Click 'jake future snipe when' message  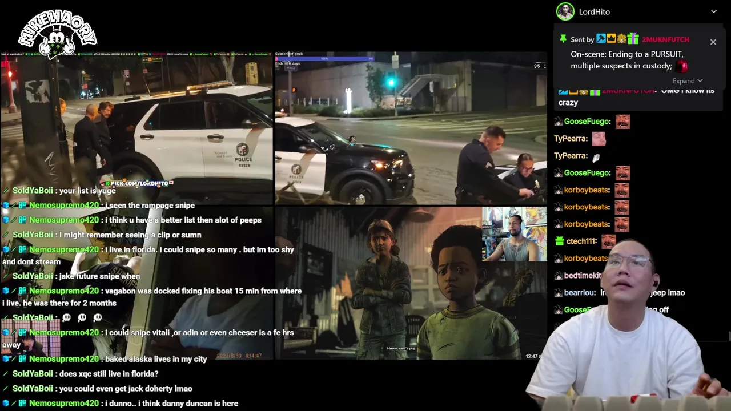click(x=100, y=276)
